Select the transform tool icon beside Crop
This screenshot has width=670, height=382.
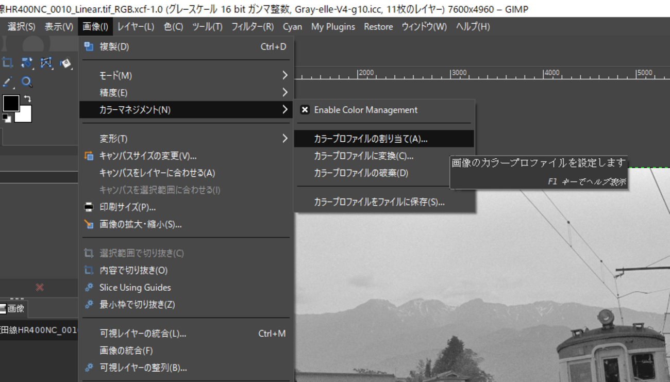tap(27, 63)
